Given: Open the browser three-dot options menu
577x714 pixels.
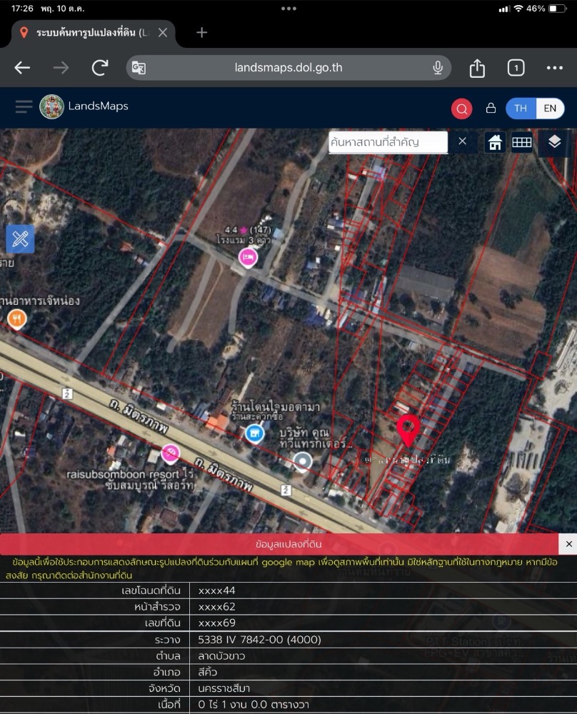Looking at the screenshot, I should point(555,69).
